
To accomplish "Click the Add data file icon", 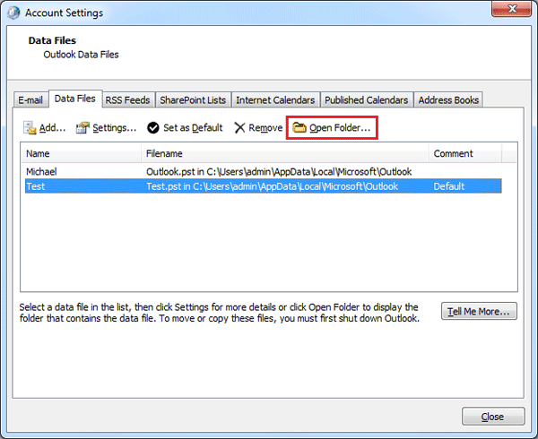I will [30, 128].
